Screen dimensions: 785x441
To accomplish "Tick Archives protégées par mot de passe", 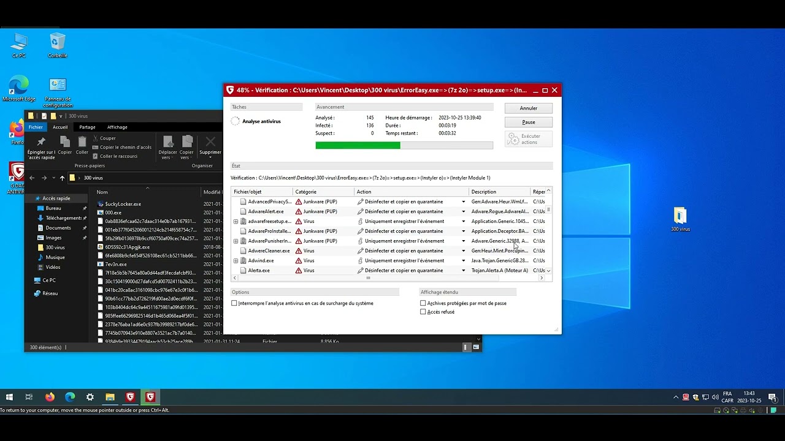I will 423,303.
